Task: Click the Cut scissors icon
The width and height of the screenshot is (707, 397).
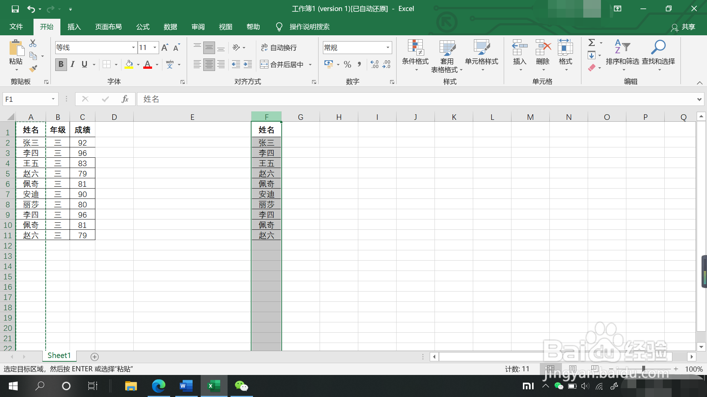Action: (x=33, y=43)
